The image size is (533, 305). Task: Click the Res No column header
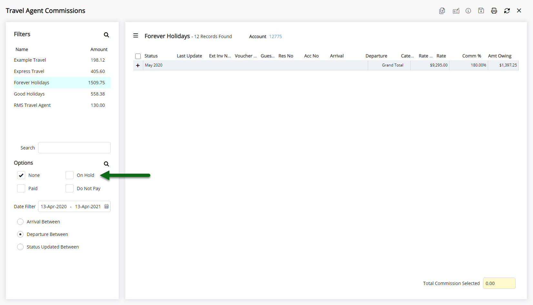286,56
